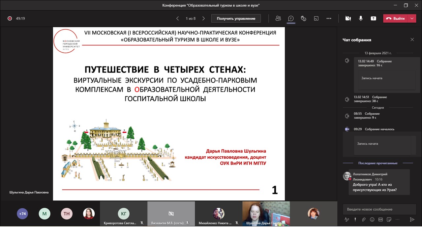422x237 pixels.
Task: Toggle screen sharing
Action: (373, 18)
